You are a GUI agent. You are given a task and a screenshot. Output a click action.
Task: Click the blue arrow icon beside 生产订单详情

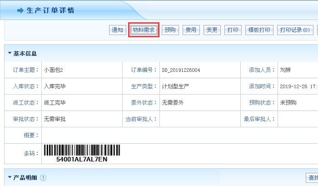click(x=20, y=10)
